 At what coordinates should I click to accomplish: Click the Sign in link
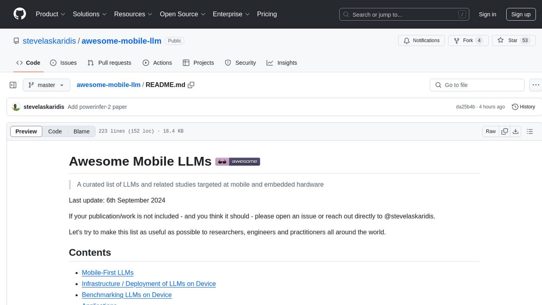coord(487,14)
